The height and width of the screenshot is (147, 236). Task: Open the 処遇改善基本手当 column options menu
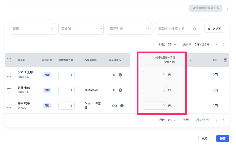click(x=182, y=60)
